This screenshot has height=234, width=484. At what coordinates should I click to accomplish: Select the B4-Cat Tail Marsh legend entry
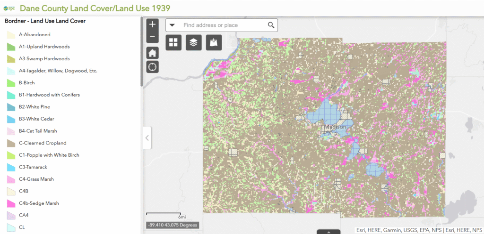(x=38, y=131)
